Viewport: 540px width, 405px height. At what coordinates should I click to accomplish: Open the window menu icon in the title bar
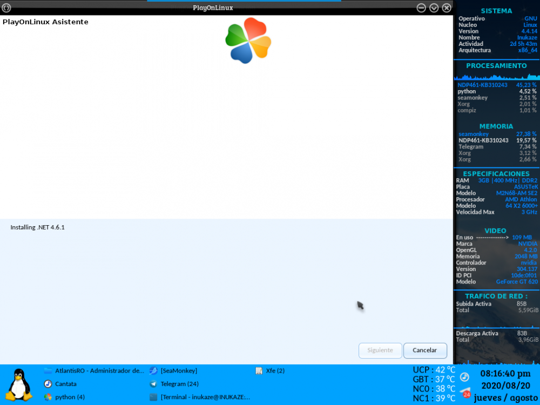point(7,8)
